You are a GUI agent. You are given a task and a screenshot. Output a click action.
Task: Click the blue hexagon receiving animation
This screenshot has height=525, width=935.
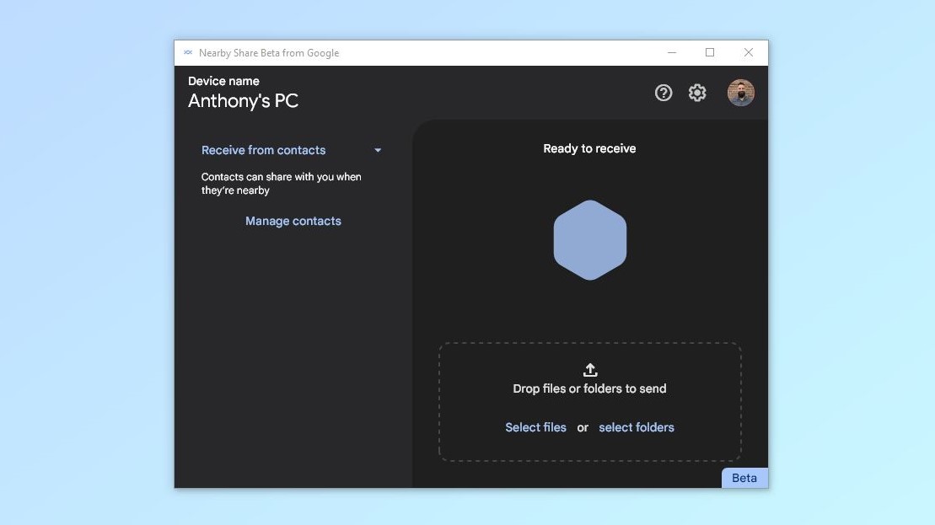[x=589, y=239]
